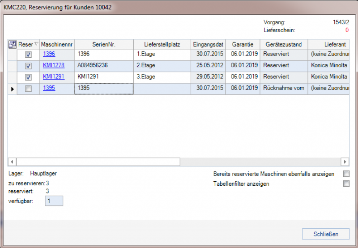Select the SerienNr. cell containing 1395

[104, 89]
